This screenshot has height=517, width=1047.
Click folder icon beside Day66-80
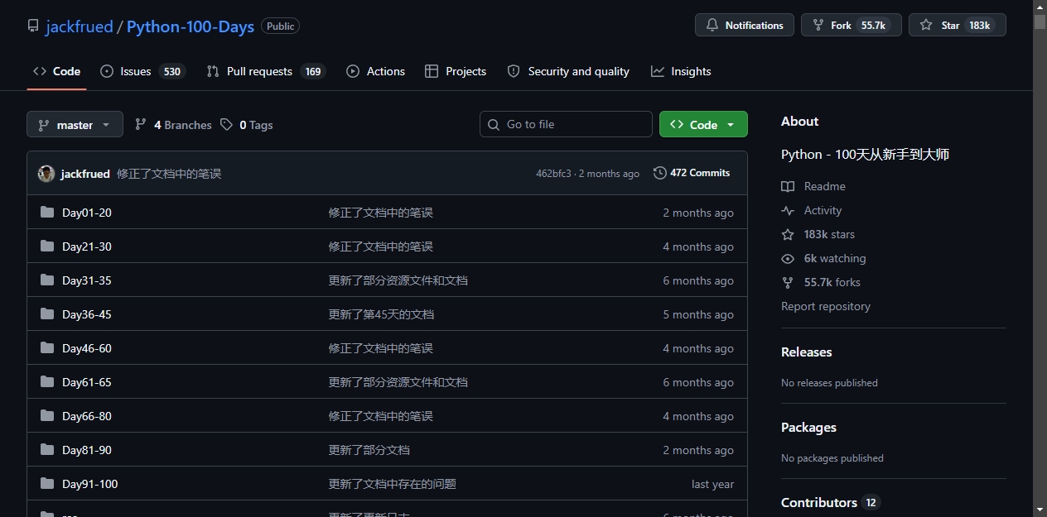point(47,416)
